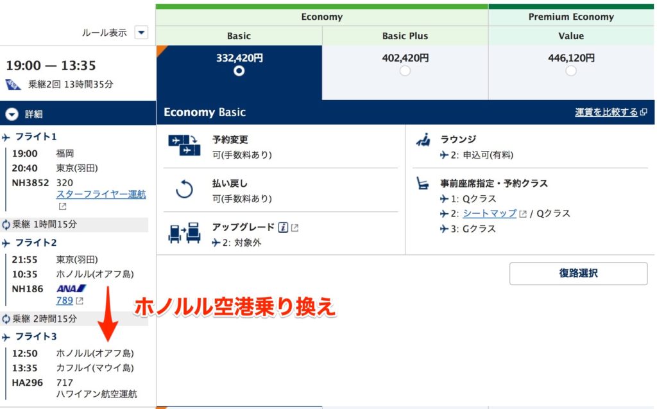Click the 事前座席指定 seat icon
657x409 pixels.
tap(422, 184)
